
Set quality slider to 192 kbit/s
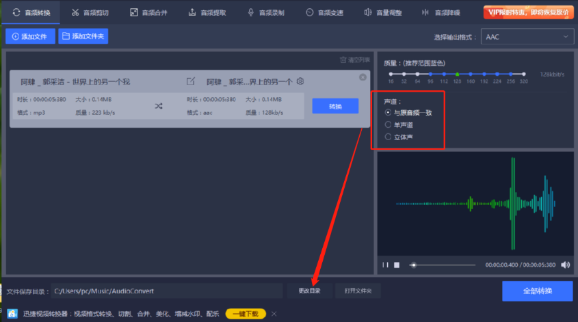click(x=484, y=74)
